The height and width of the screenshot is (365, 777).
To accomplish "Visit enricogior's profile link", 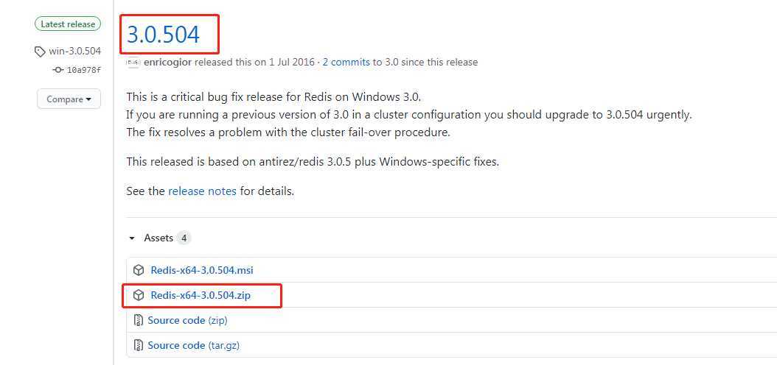I will [168, 63].
